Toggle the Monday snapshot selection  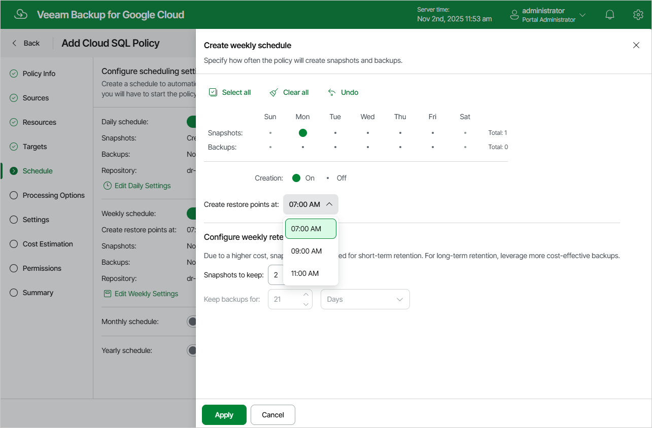coord(303,133)
